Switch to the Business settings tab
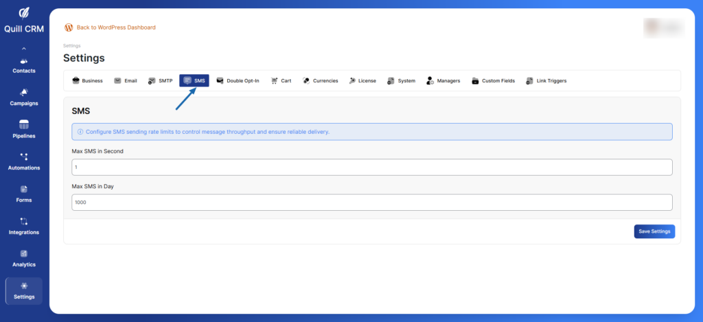Screen dimensions: 703x322 coord(87,81)
